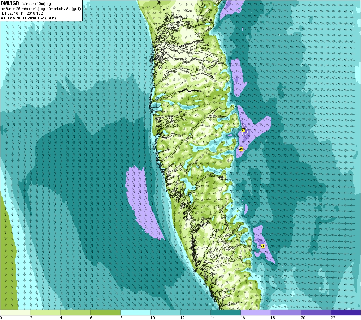Click the dark teal 14–16 m/s legend swatch
The height and width of the screenshot is (320, 361).
226,312
